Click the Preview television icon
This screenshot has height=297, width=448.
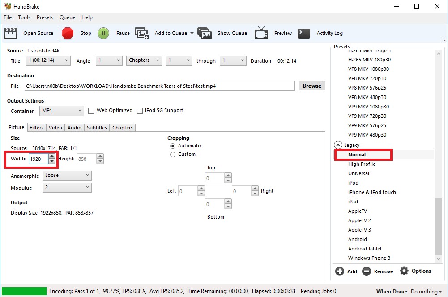pos(261,33)
